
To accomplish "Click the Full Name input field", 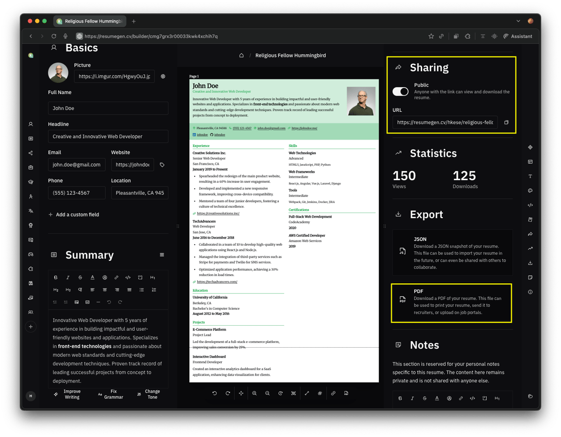I will tap(108, 108).
